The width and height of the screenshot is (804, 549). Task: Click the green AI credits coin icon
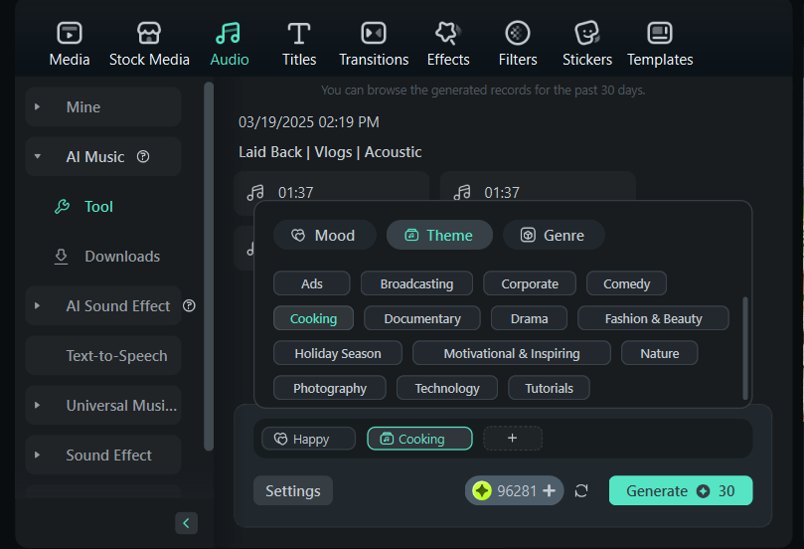482,491
